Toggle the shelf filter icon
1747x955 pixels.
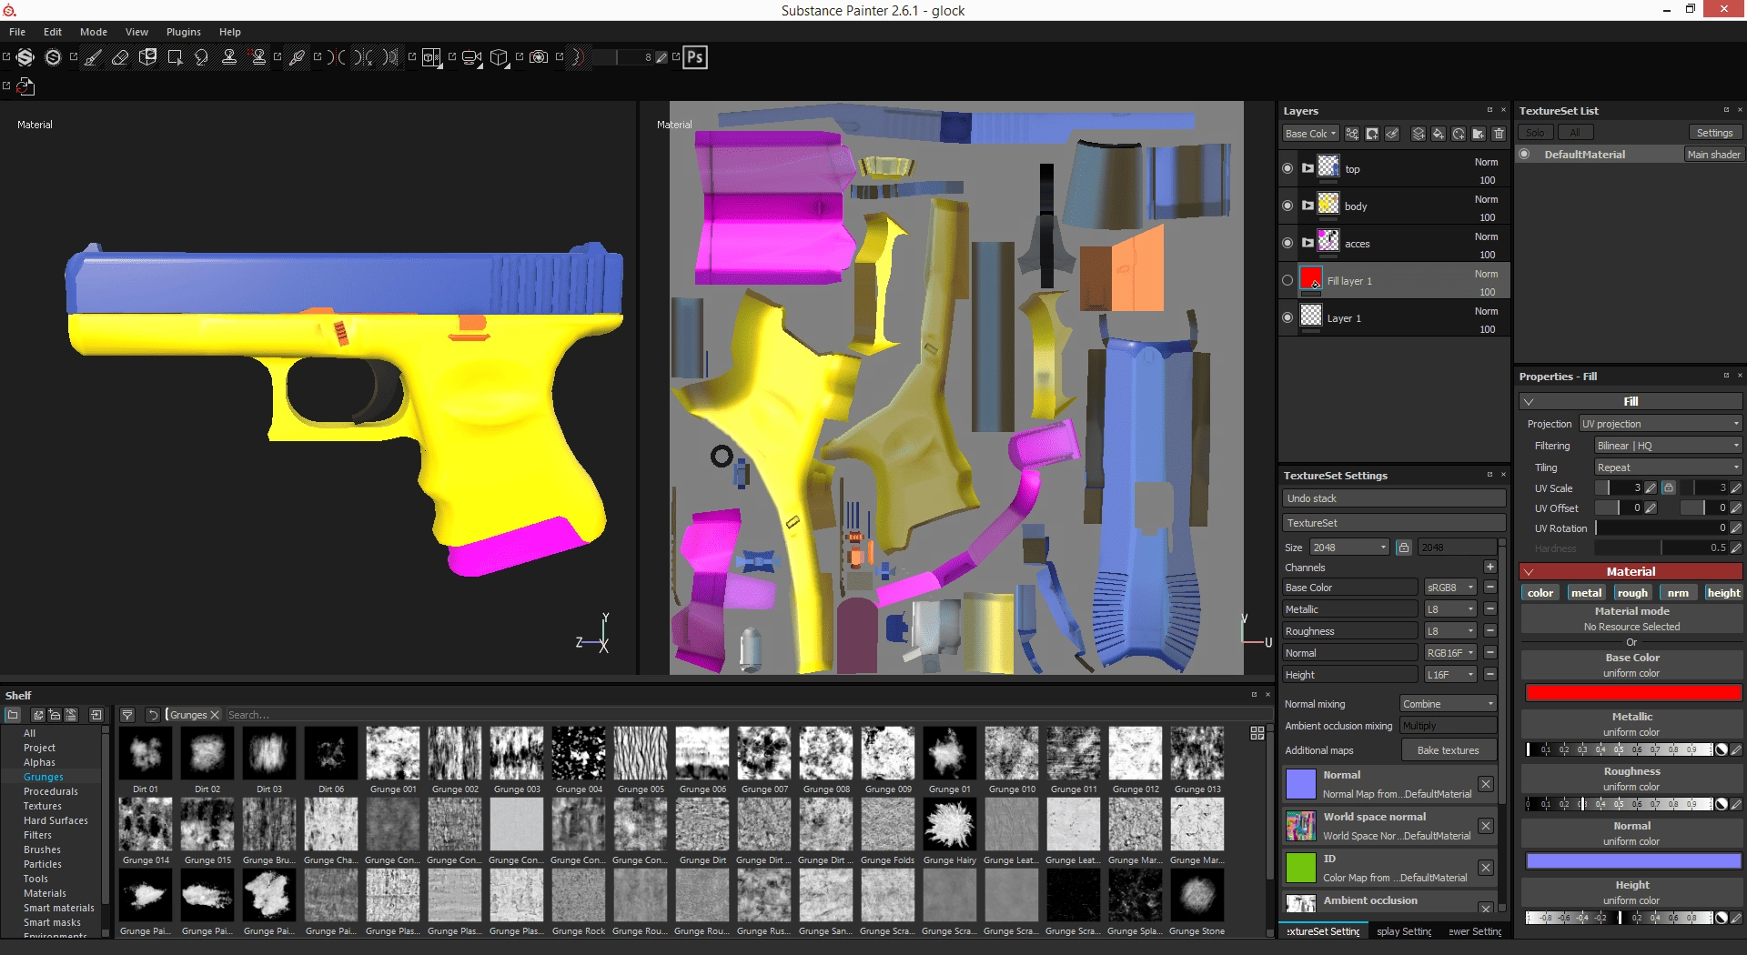pyautogui.click(x=127, y=715)
